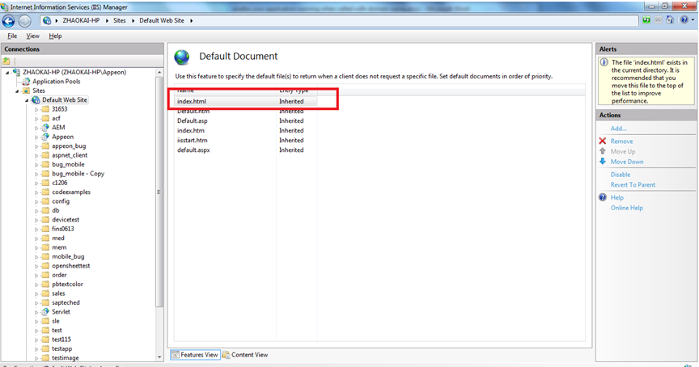The image size is (699, 367).
Task: Expand the aspnet_client folder node
Action: coord(36,155)
